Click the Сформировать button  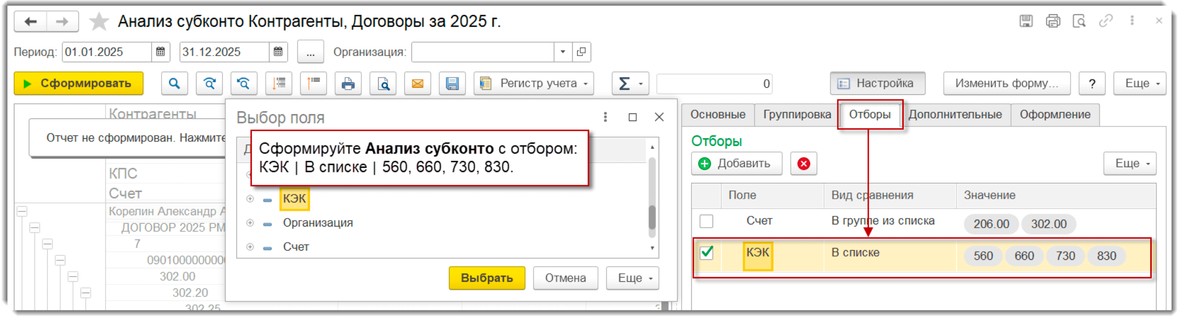click(x=78, y=83)
